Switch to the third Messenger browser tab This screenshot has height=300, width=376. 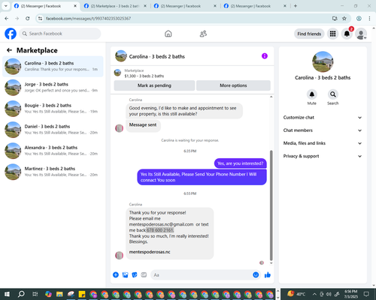pyautogui.click(x=185, y=6)
